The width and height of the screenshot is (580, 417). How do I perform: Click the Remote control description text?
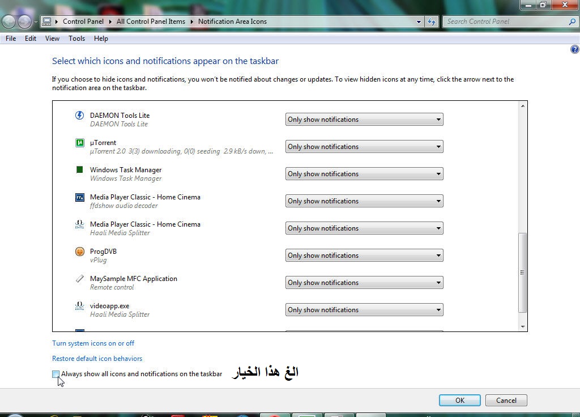[x=112, y=287]
